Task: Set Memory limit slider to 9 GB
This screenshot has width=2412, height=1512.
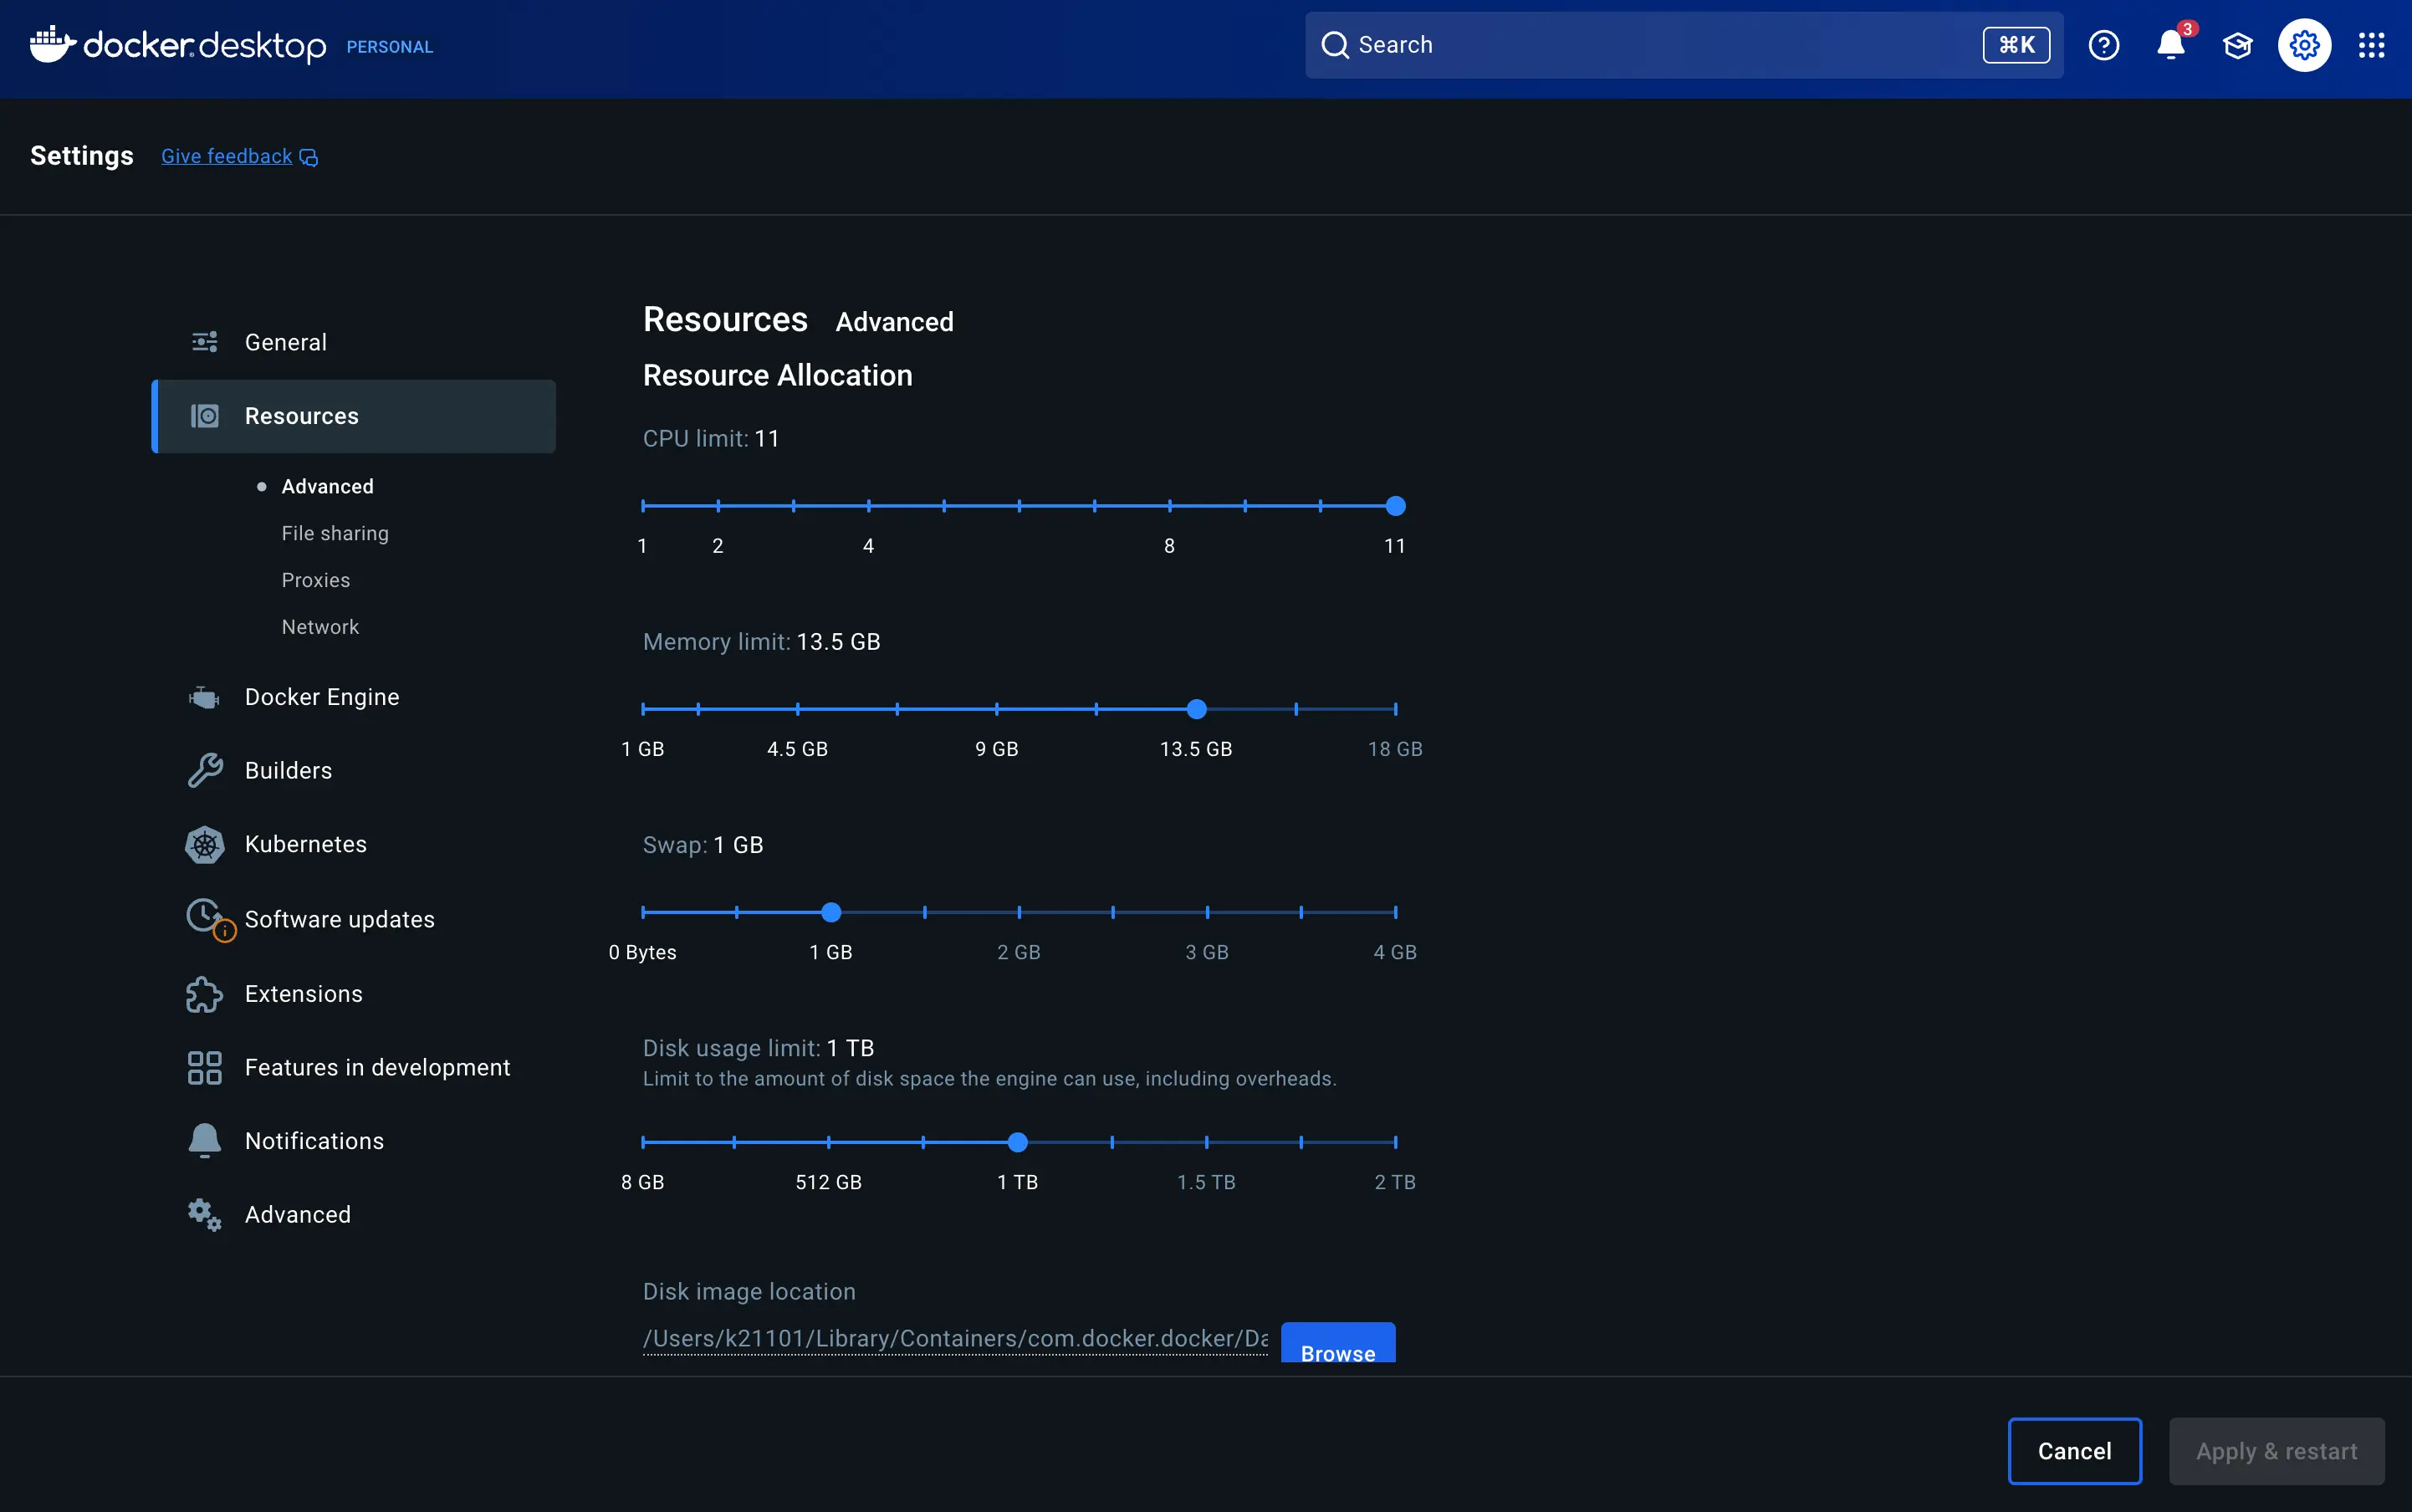Action: tap(997, 709)
